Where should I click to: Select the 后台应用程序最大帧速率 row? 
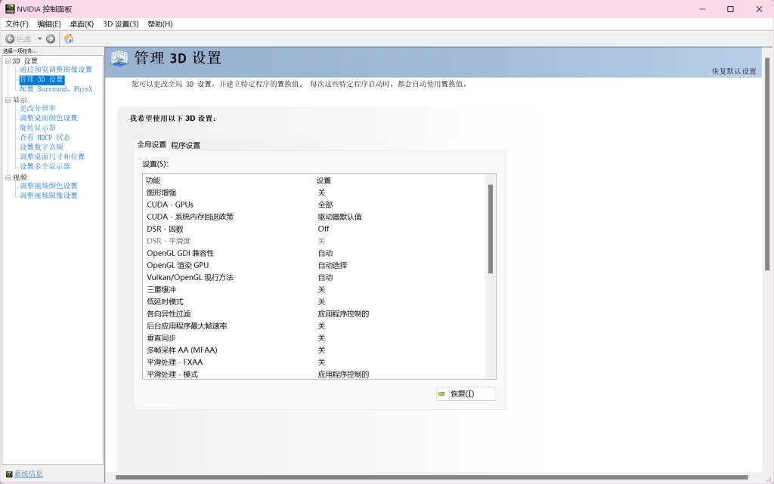[x=314, y=325]
